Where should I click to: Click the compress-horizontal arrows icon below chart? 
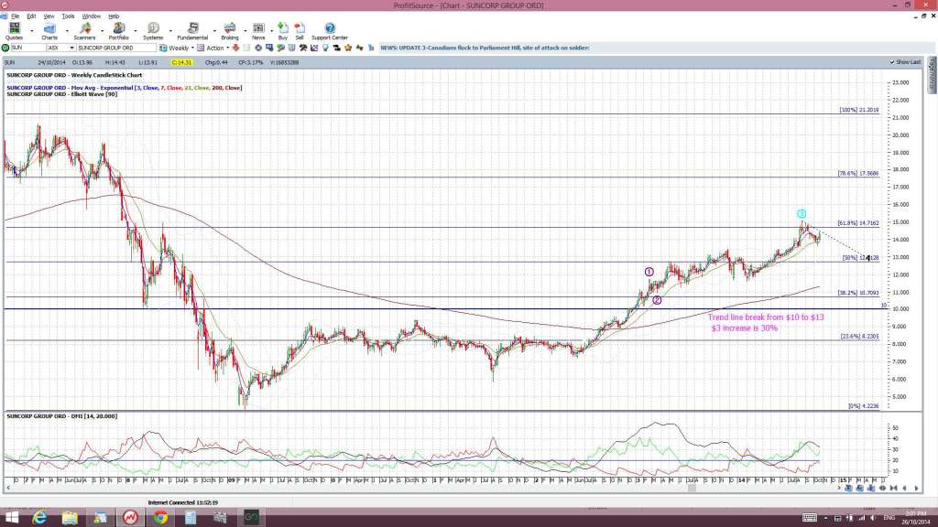(894, 489)
